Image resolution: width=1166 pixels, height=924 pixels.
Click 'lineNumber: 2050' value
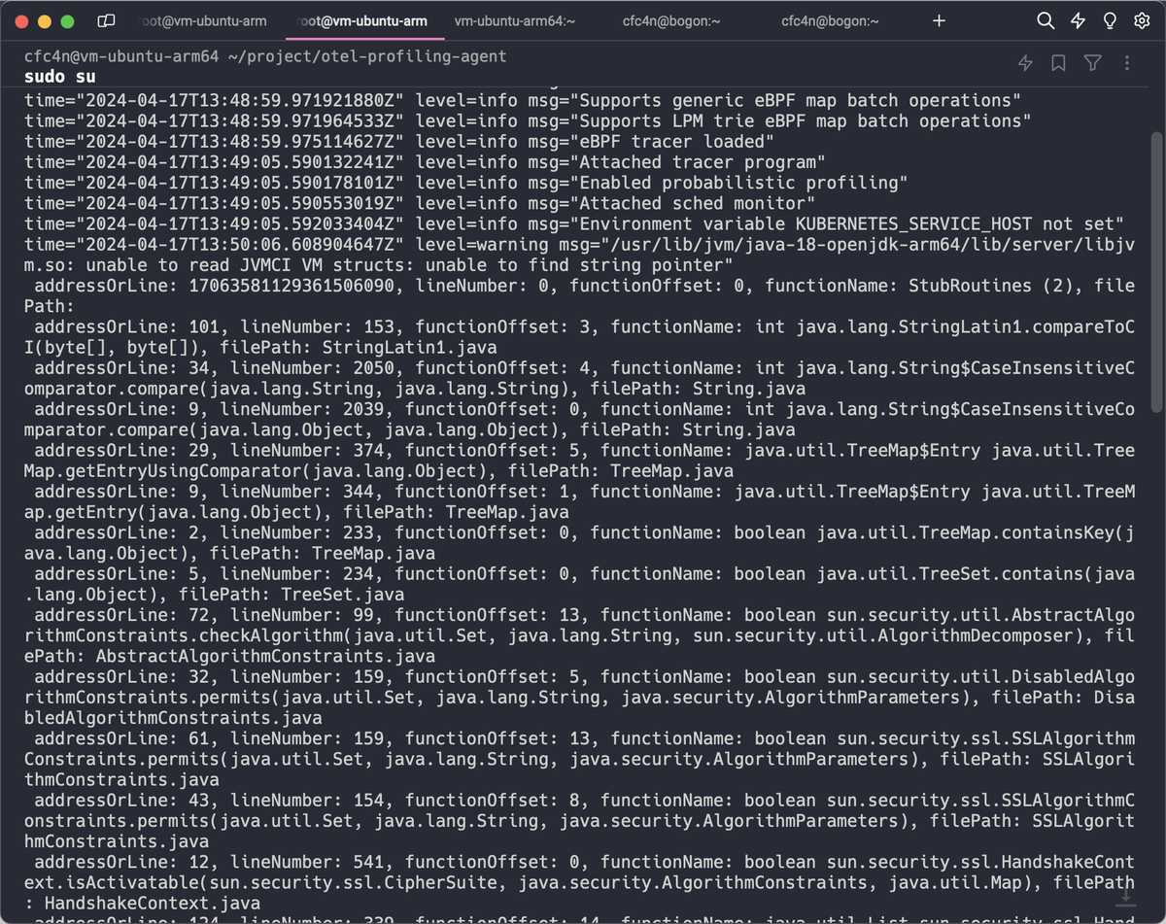click(312, 367)
